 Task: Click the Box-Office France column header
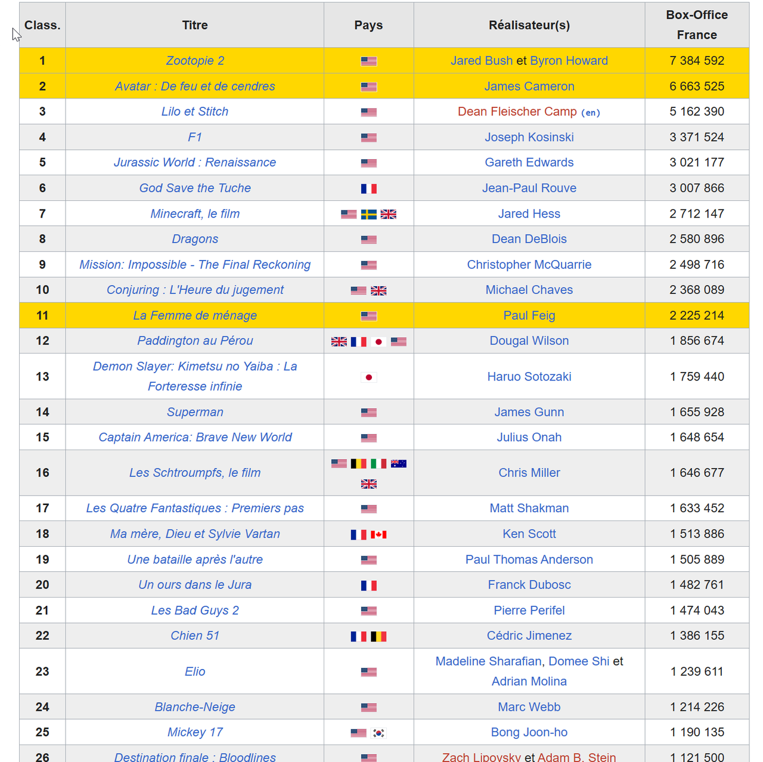[697, 25]
